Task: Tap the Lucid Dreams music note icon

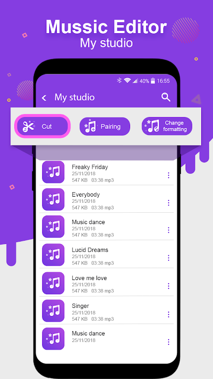Action: tap(53, 255)
